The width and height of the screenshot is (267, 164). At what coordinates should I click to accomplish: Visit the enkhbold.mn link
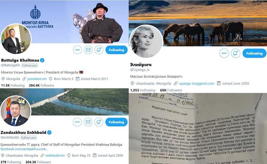click(x=55, y=155)
